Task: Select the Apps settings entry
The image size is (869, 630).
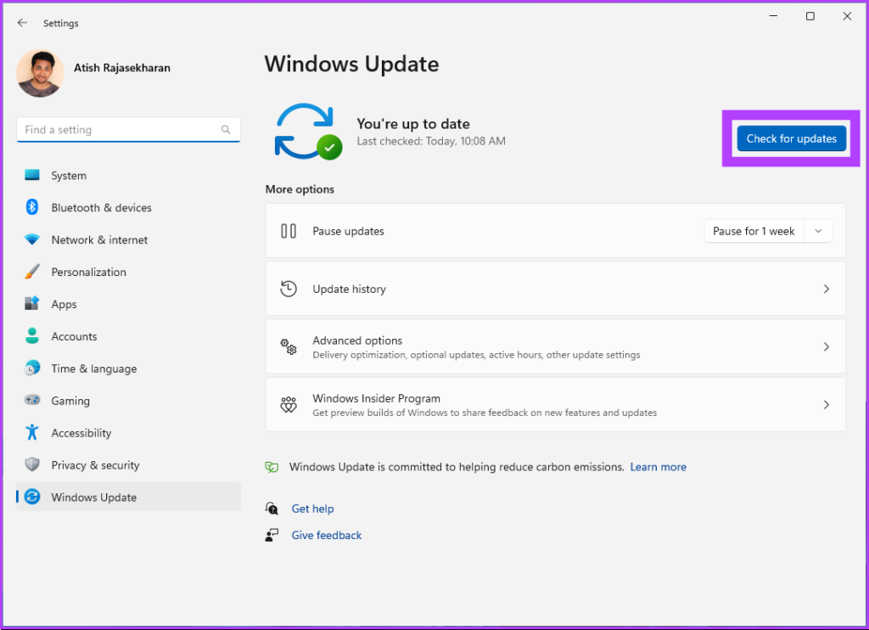Action: coord(64,303)
